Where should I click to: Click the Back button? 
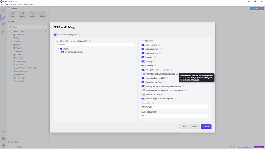(194, 127)
